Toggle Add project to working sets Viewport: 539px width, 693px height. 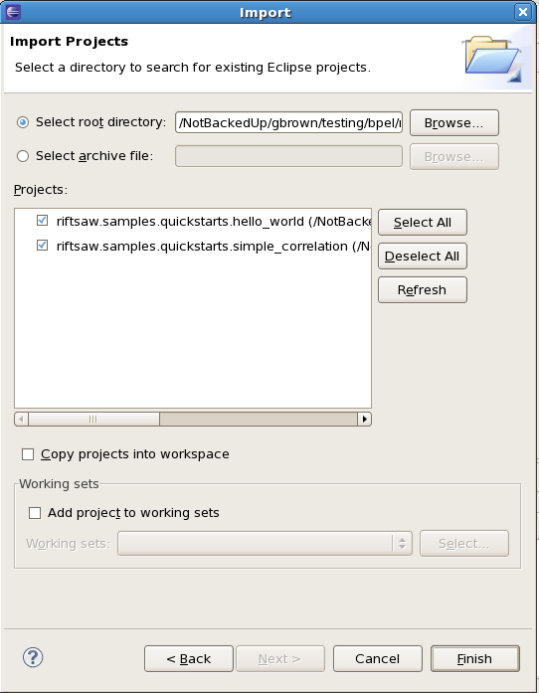(x=35, y=513)
